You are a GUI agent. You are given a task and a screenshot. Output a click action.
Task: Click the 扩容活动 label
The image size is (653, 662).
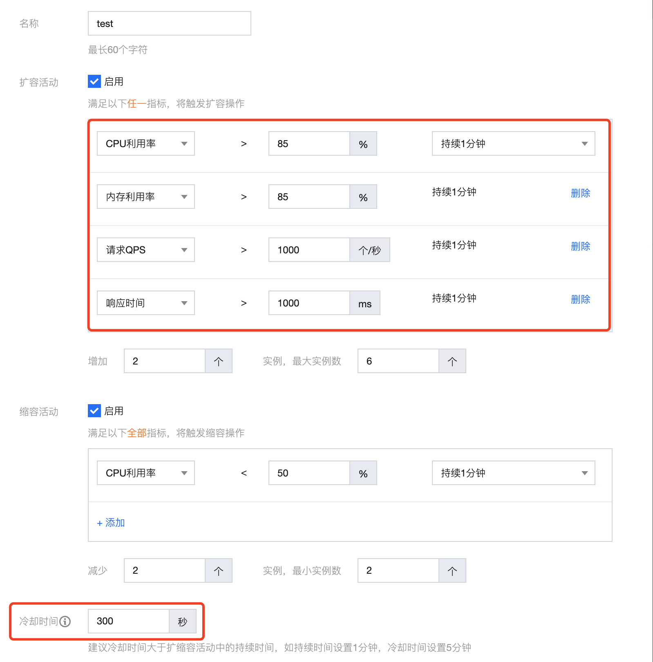[x=39, y=83]
